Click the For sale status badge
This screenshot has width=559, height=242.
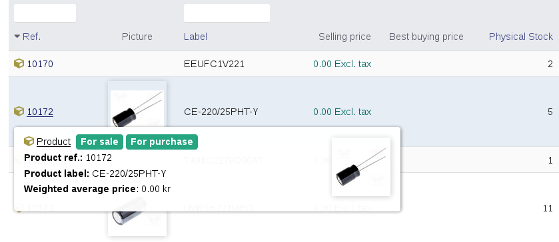(x=99, y=142)
